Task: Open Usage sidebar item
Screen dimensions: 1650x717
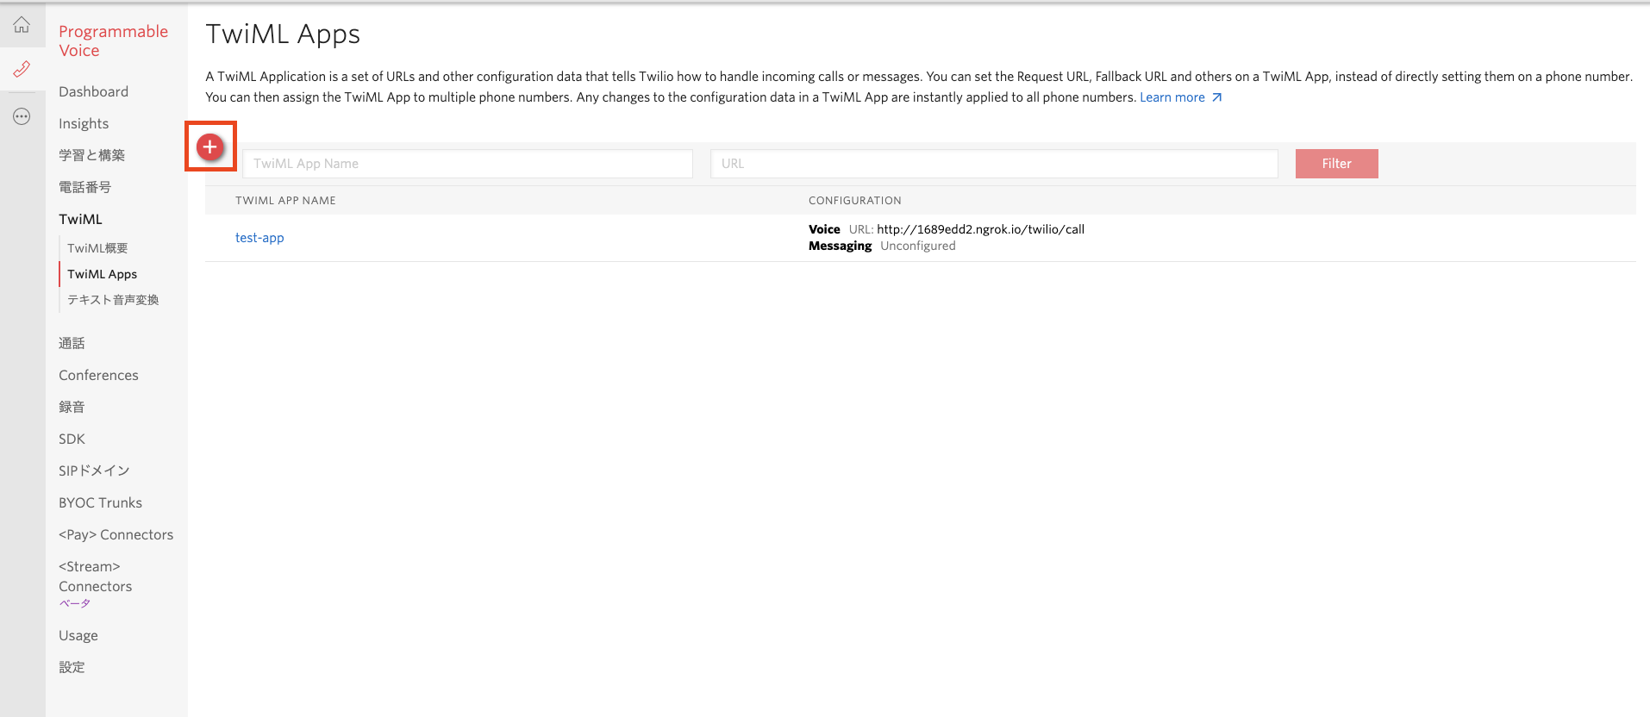Action: pos(78,635)
